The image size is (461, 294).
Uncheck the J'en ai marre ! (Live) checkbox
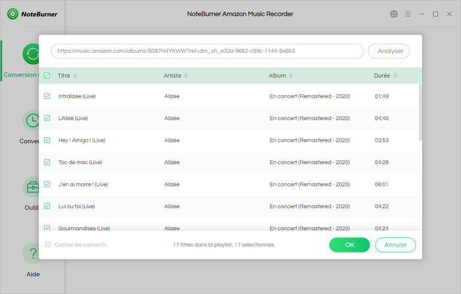(47, 184)
